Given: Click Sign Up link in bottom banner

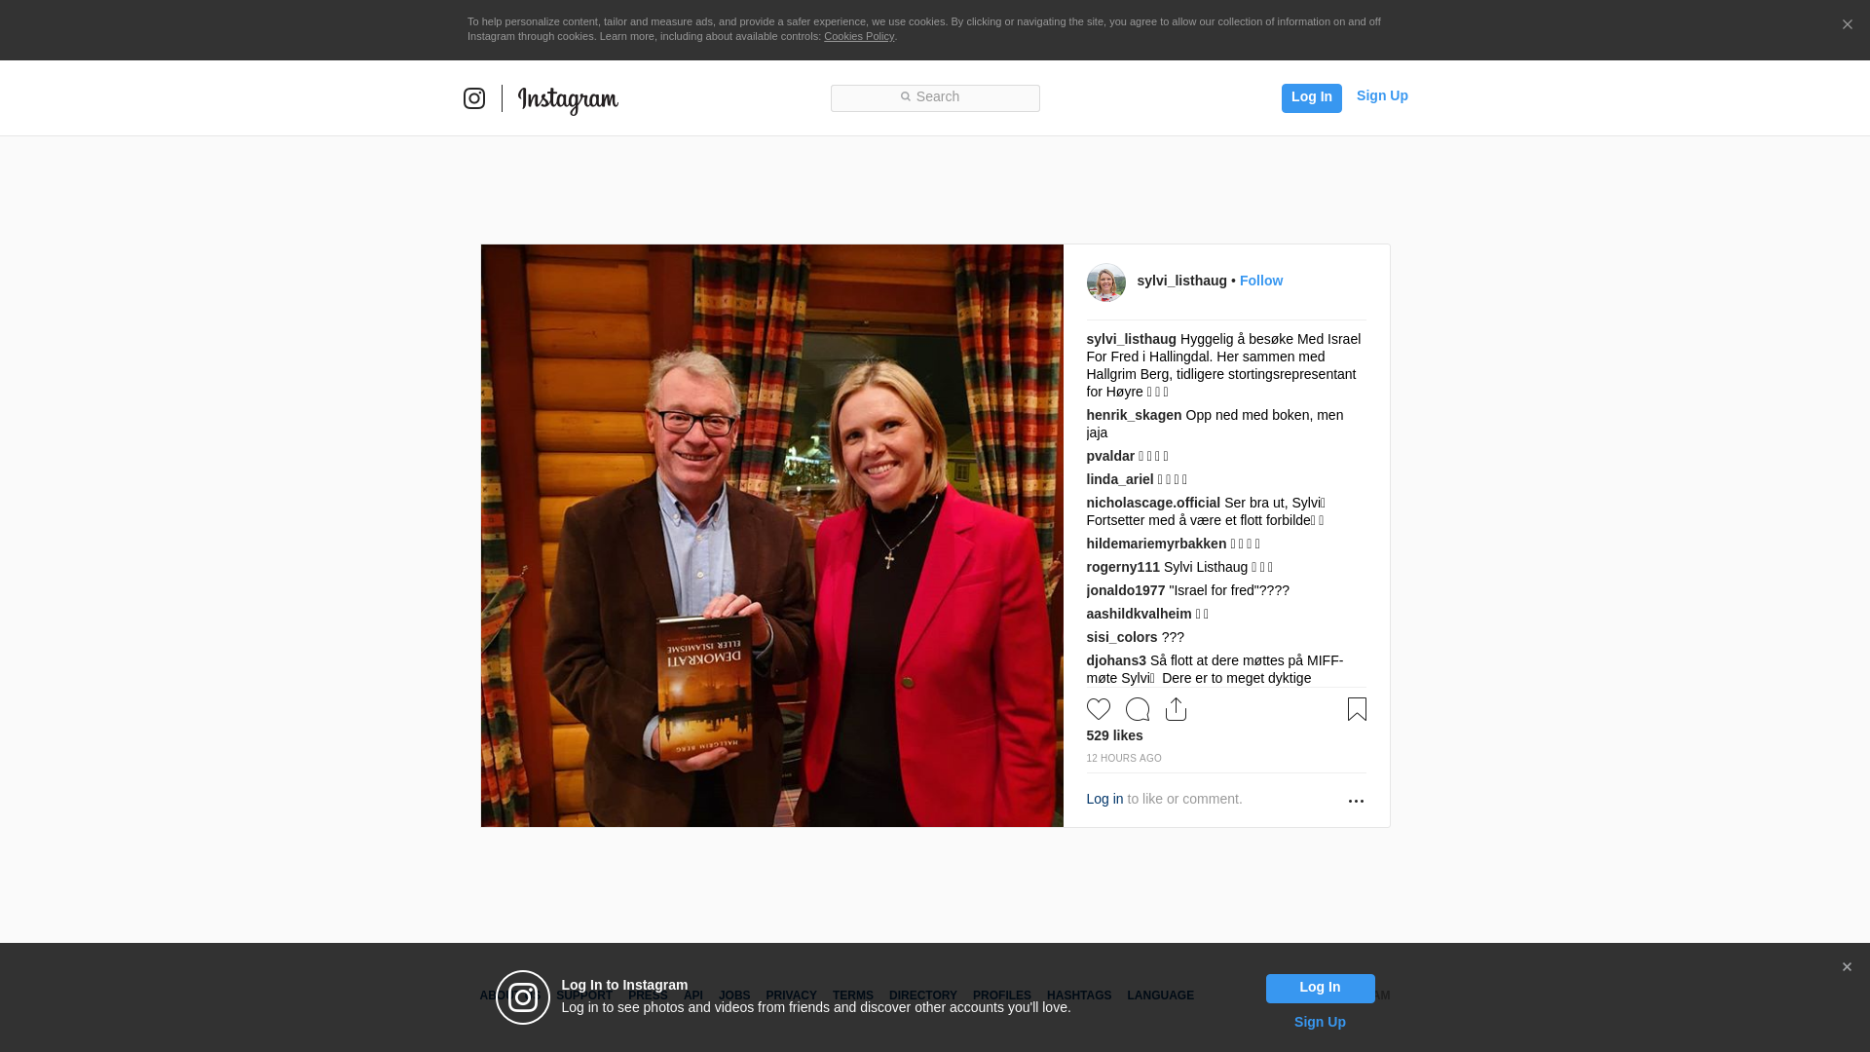Looking at the screenshot, I should tap(1320, 1022).
